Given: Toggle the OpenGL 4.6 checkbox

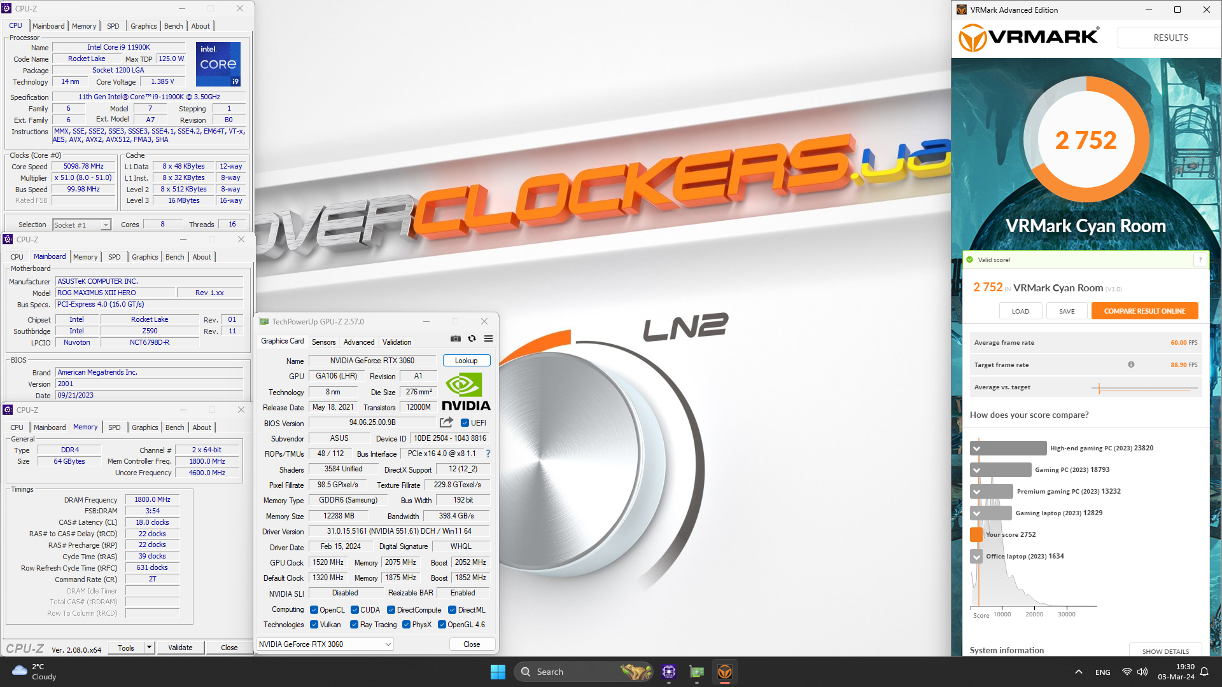Looking at the screenshot, I should [442, 625].
